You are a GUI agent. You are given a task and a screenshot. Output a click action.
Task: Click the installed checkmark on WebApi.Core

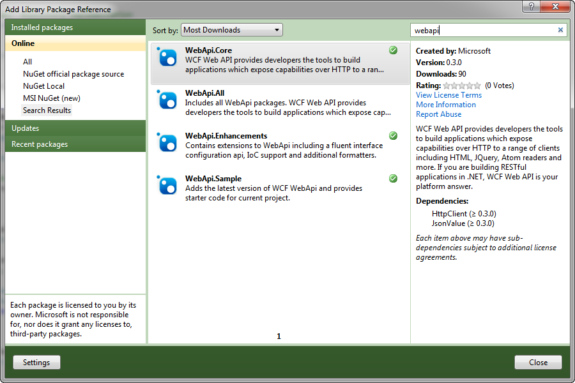[x=393, y=50]
